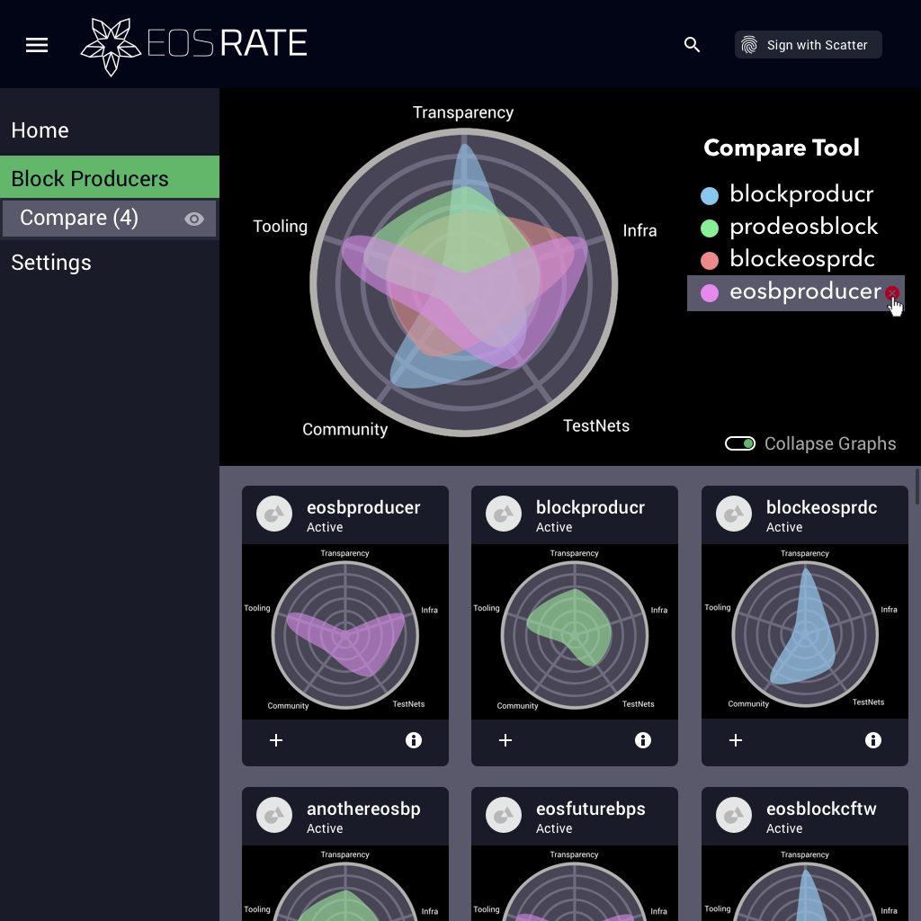Click blockeosprdc card radar chart
Screen dimensions: 921x921
[805, 634]
